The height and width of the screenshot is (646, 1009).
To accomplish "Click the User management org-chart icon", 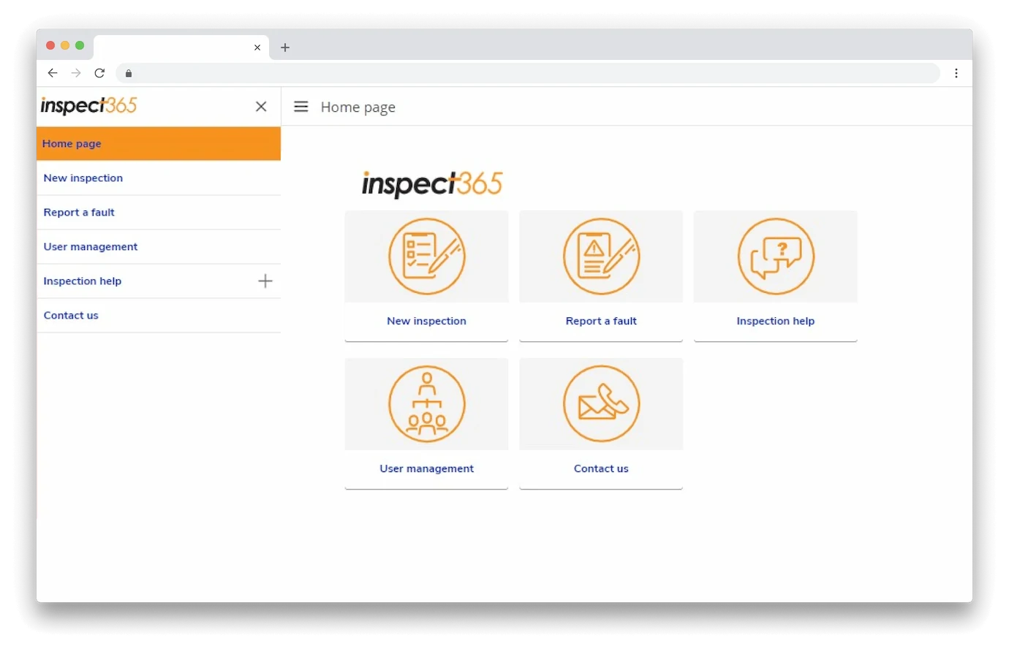I will (x=426, y=403).
